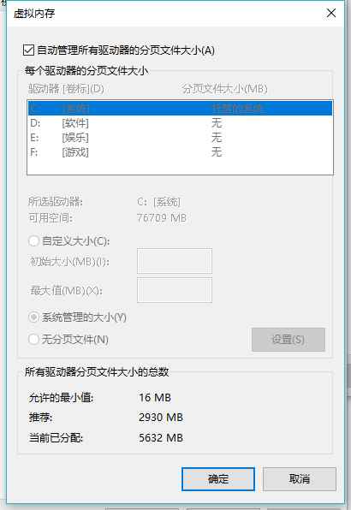The width and height of the screenshot is (351, 510).
Task: Click the 驱动器 [卷标] column header
Action: (66, 89)
